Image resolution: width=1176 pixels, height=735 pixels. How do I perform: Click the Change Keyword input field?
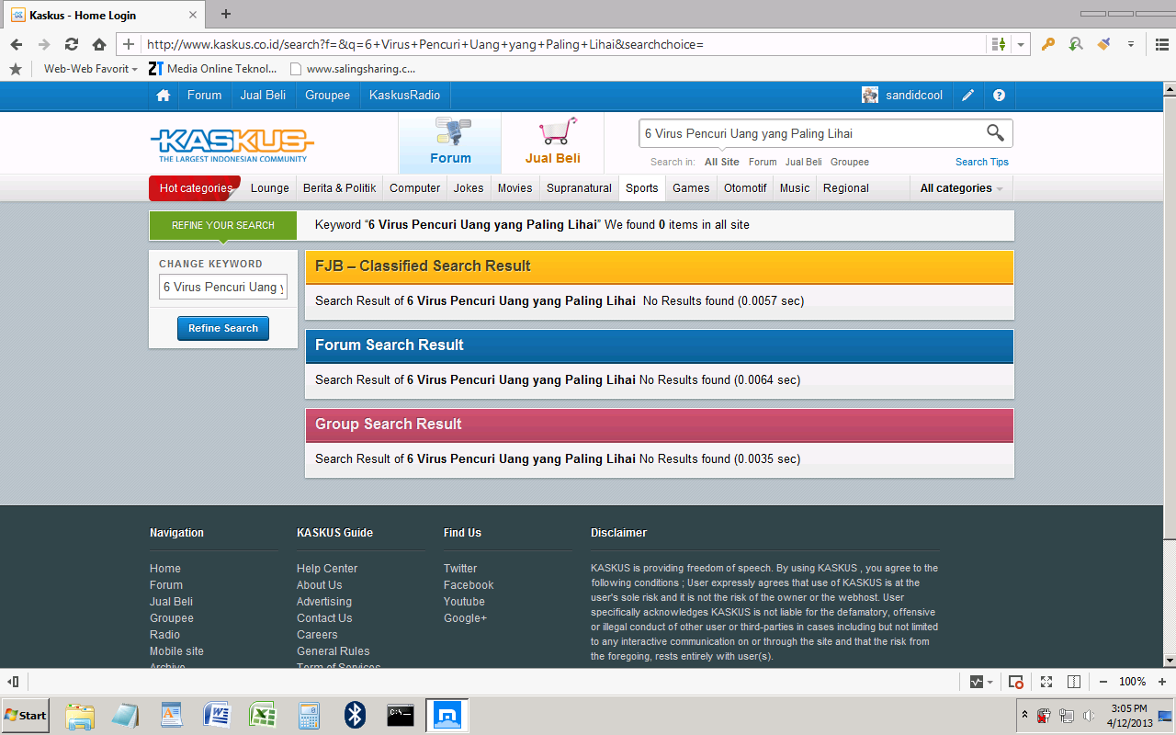(x=223, y=288)
